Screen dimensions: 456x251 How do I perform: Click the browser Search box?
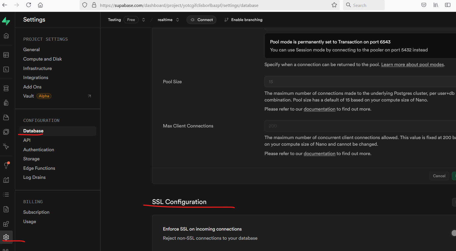coord(364,5)
